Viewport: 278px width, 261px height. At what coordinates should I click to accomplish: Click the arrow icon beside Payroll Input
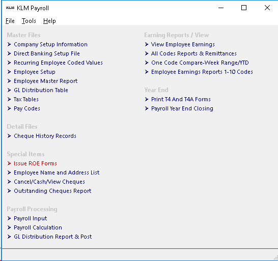pos(9,218)
